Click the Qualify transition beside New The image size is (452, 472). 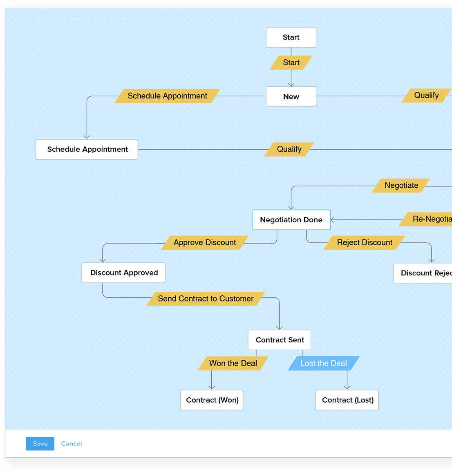(x=426, y=95)
